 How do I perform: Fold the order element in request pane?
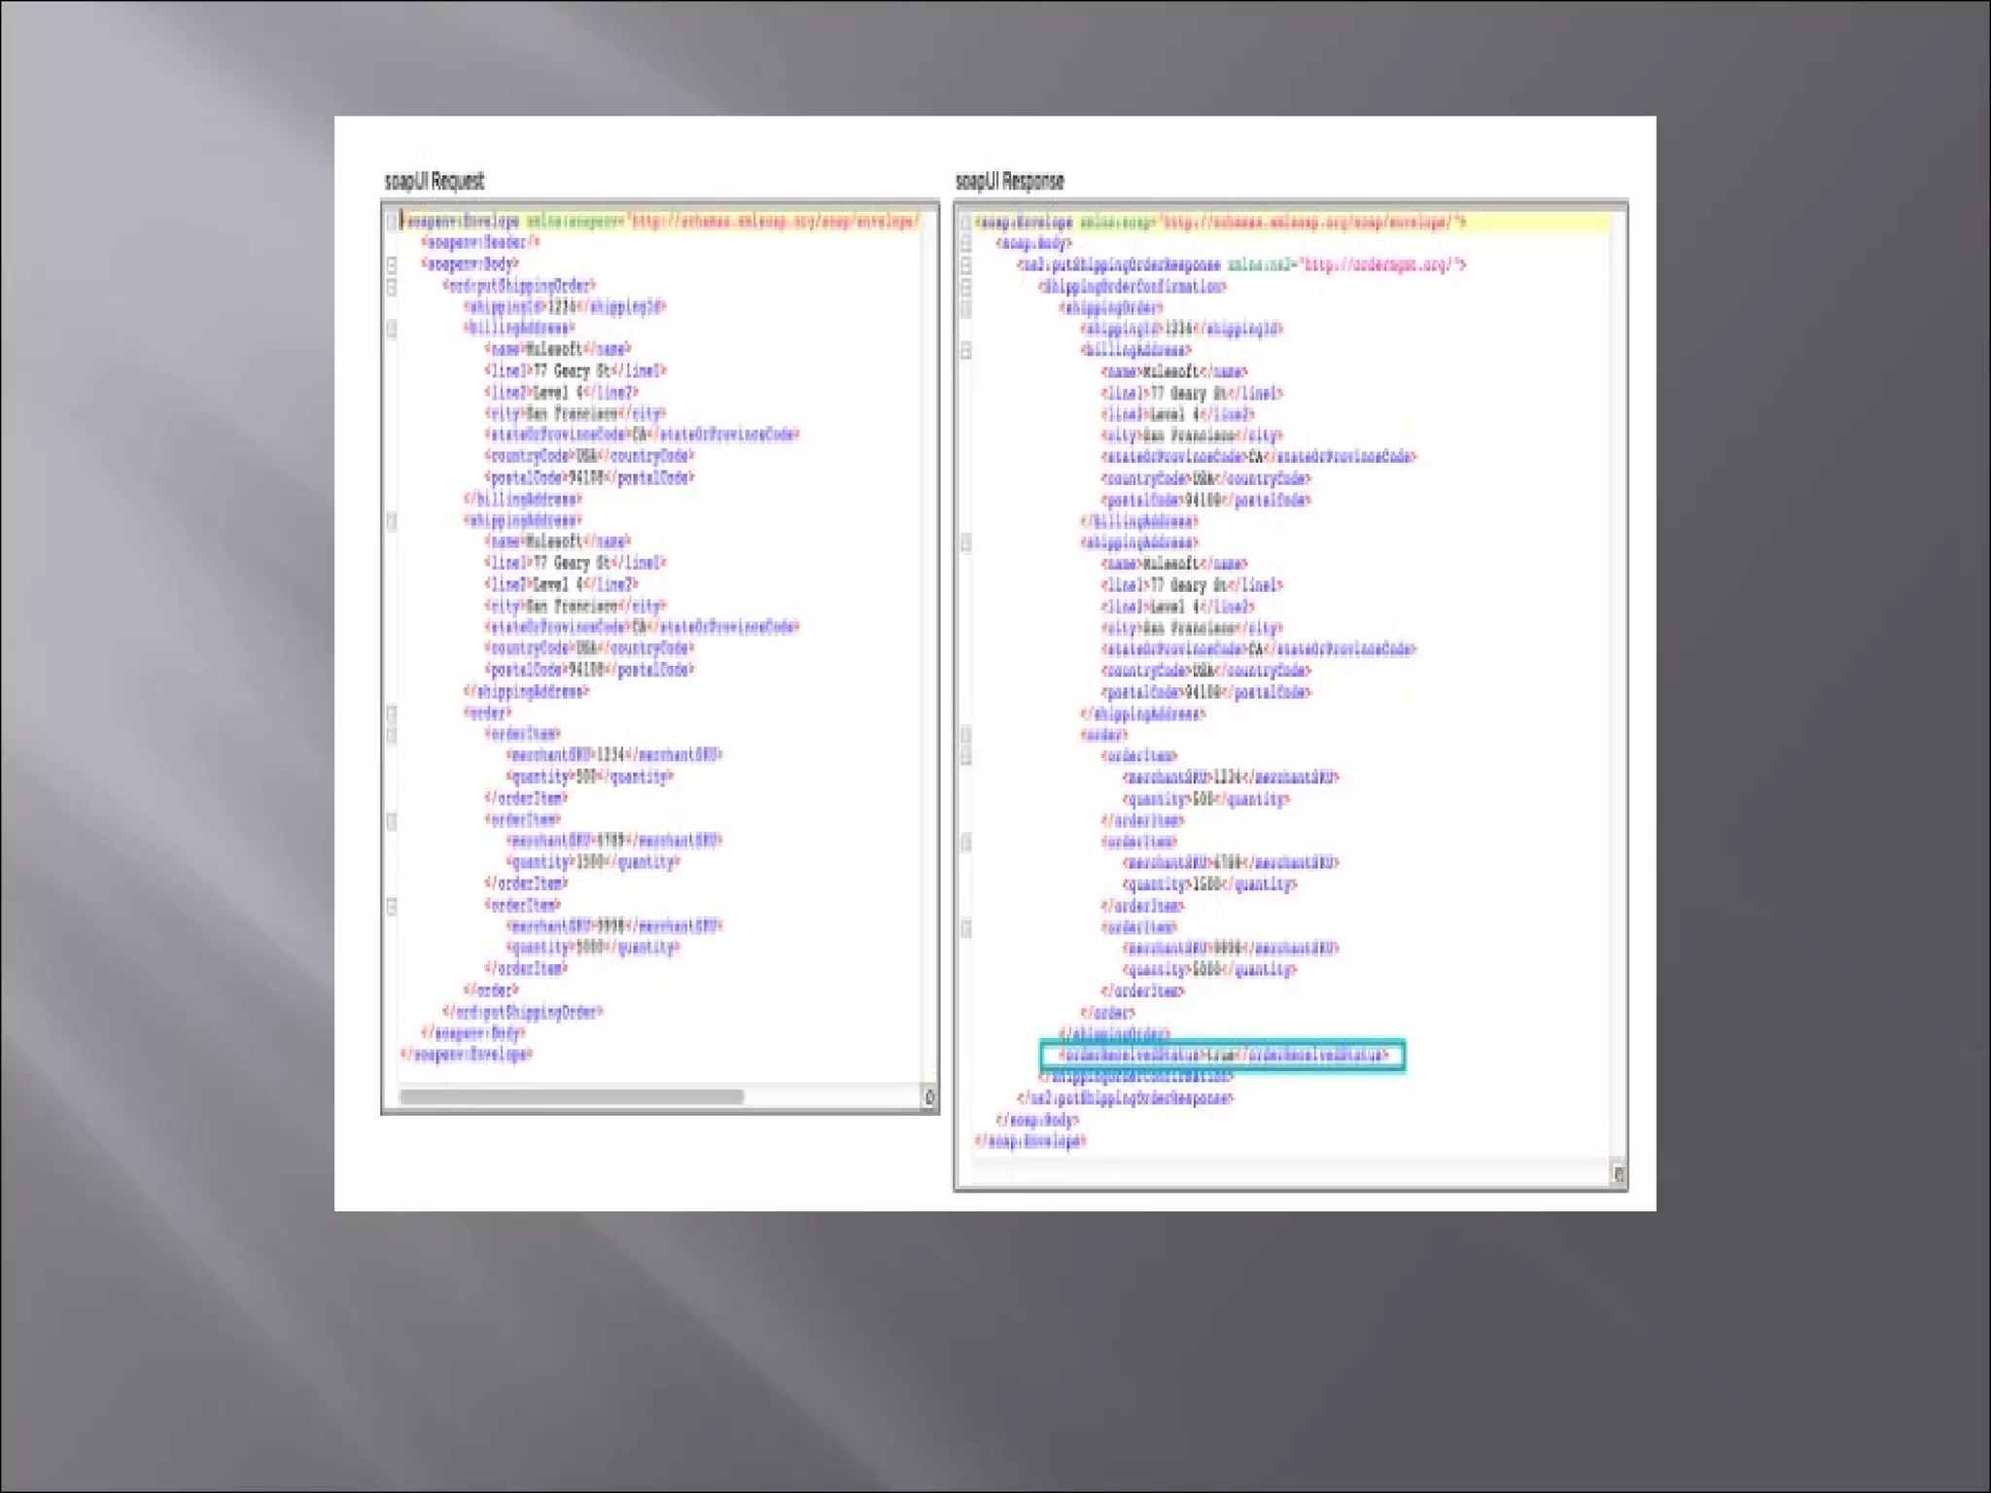[392, 713]
